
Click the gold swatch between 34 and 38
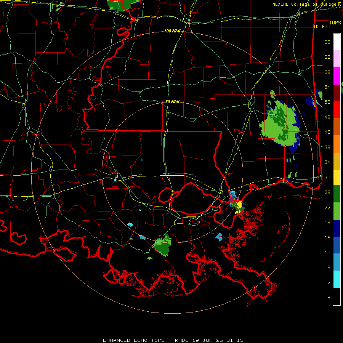(337, 161)
